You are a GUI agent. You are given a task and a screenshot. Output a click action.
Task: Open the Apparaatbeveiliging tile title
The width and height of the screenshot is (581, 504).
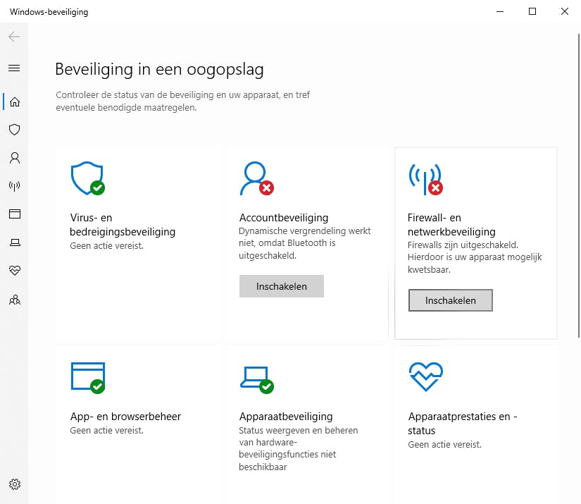pyautogui.click(x=286, y=417)
